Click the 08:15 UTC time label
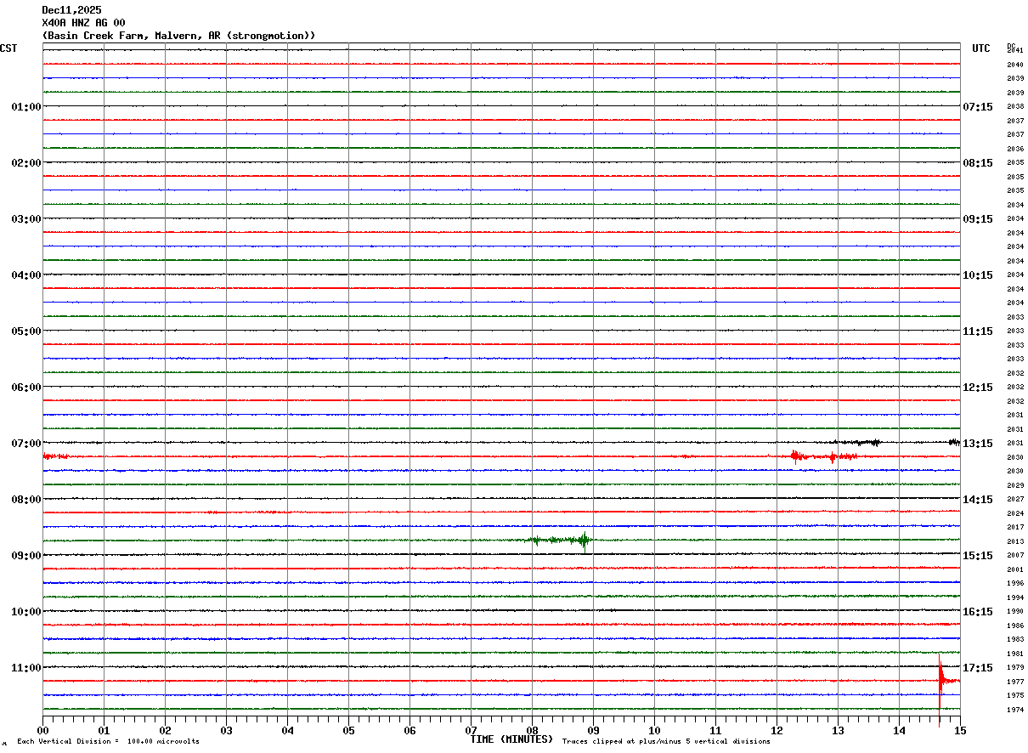 [978, 163]
